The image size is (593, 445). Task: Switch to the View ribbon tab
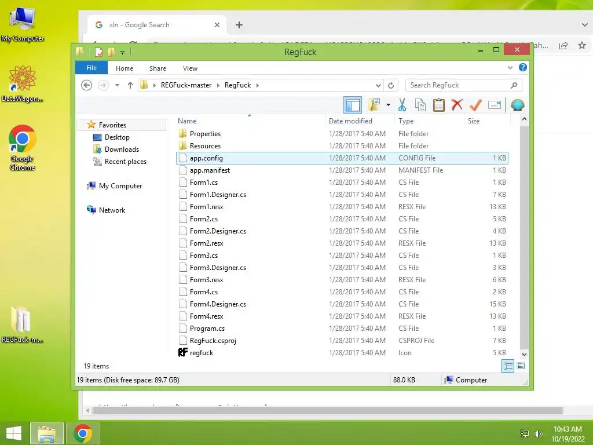coord(190,68)
